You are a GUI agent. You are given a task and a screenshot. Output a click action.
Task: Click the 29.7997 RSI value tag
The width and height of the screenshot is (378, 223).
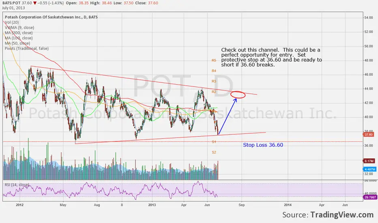pos(370,197)
